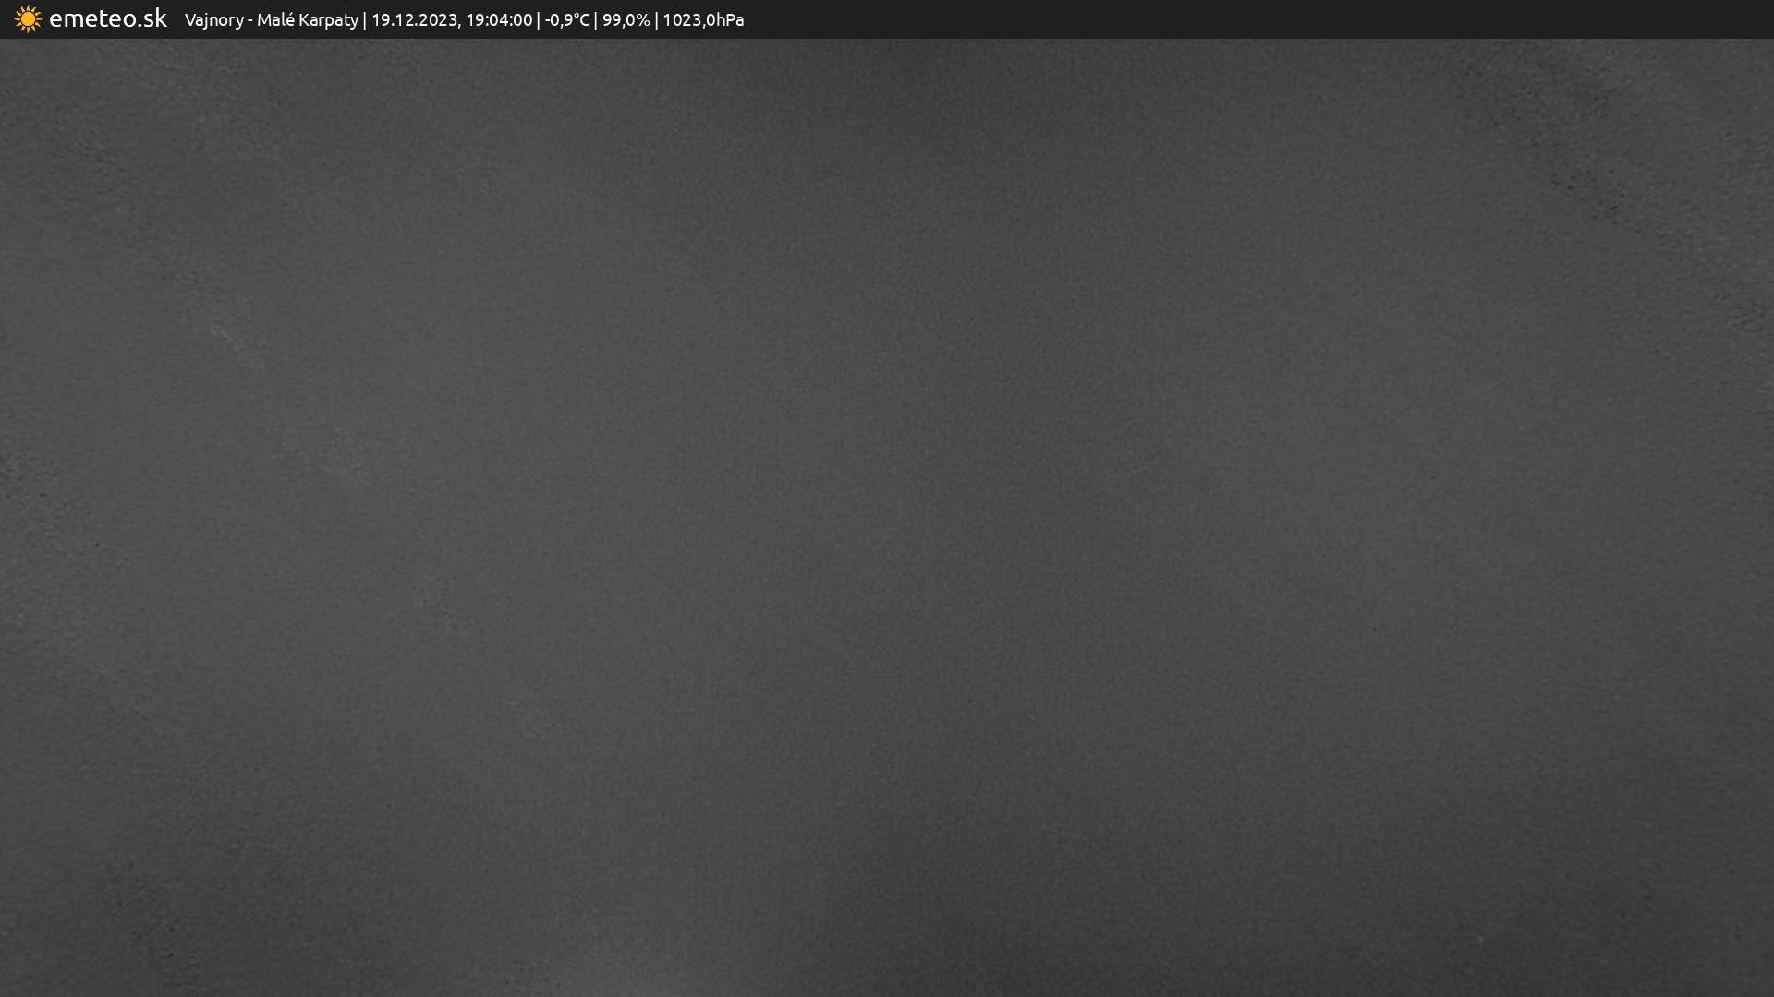Click the dash between Vajnory and Malé

pyautogui.click(x=250, y=21)
